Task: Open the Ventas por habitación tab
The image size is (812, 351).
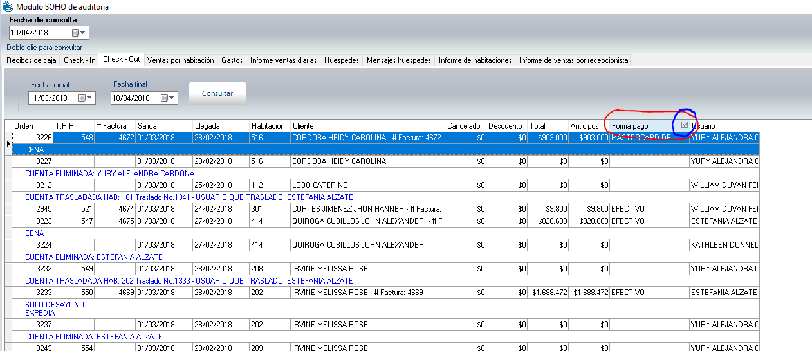Action: (180, 60)
